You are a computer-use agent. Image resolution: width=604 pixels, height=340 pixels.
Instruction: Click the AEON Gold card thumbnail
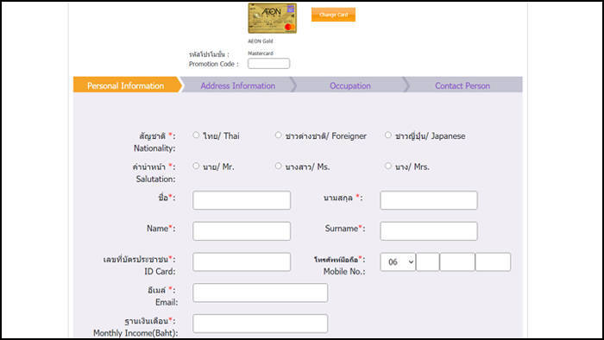(273, 18)
